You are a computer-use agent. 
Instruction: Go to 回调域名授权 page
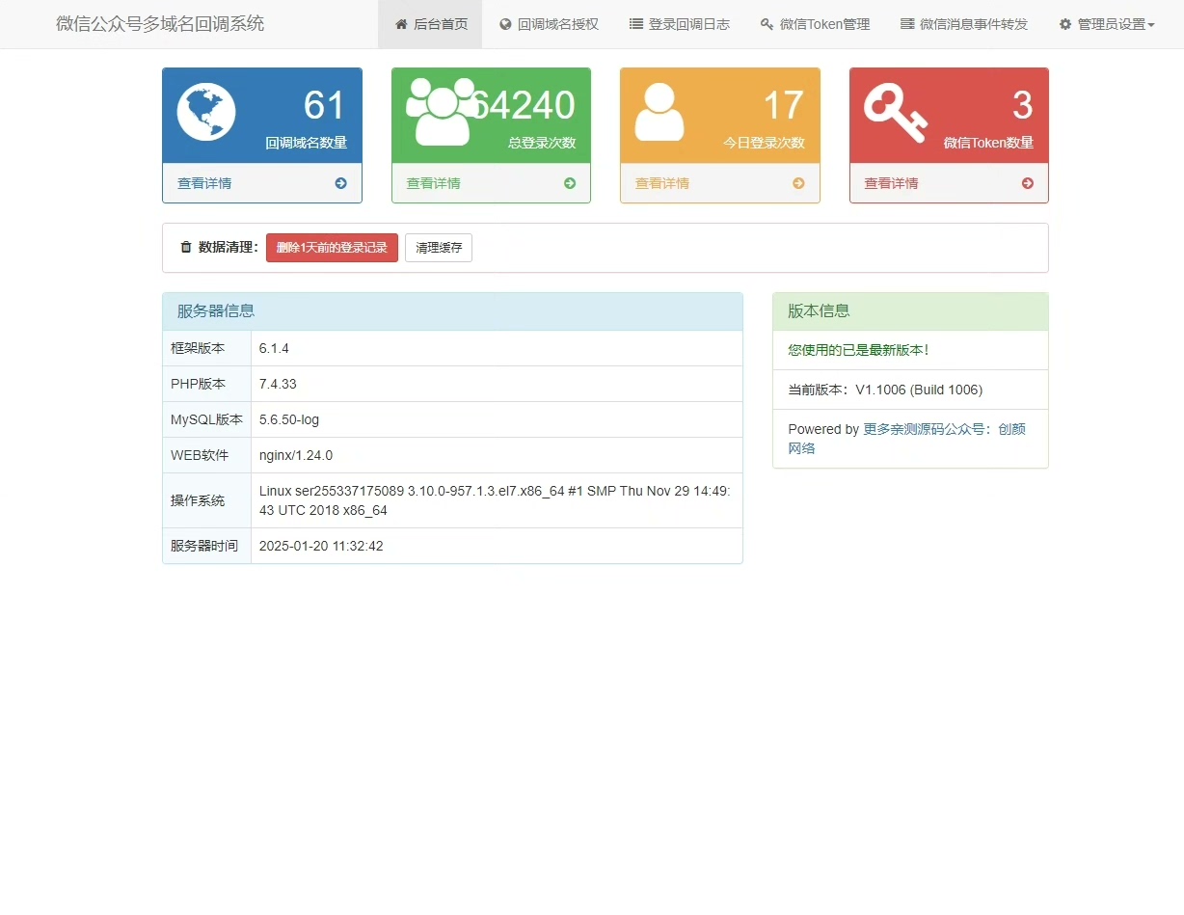click(549, 24)
